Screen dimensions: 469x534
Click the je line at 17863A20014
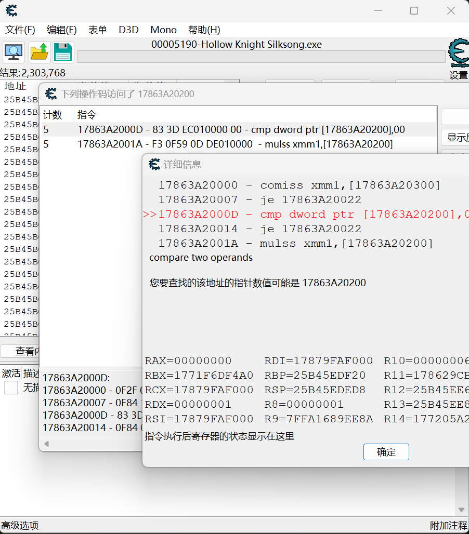(x=260, y=229)
